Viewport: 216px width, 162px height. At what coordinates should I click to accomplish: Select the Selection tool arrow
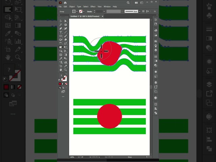(61, 21)
